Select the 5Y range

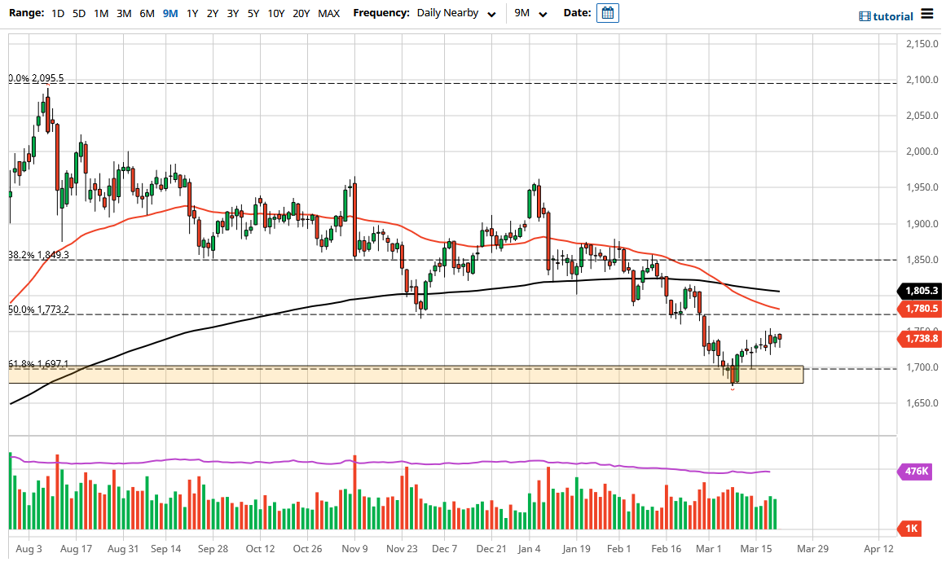[x=253, y=13]
